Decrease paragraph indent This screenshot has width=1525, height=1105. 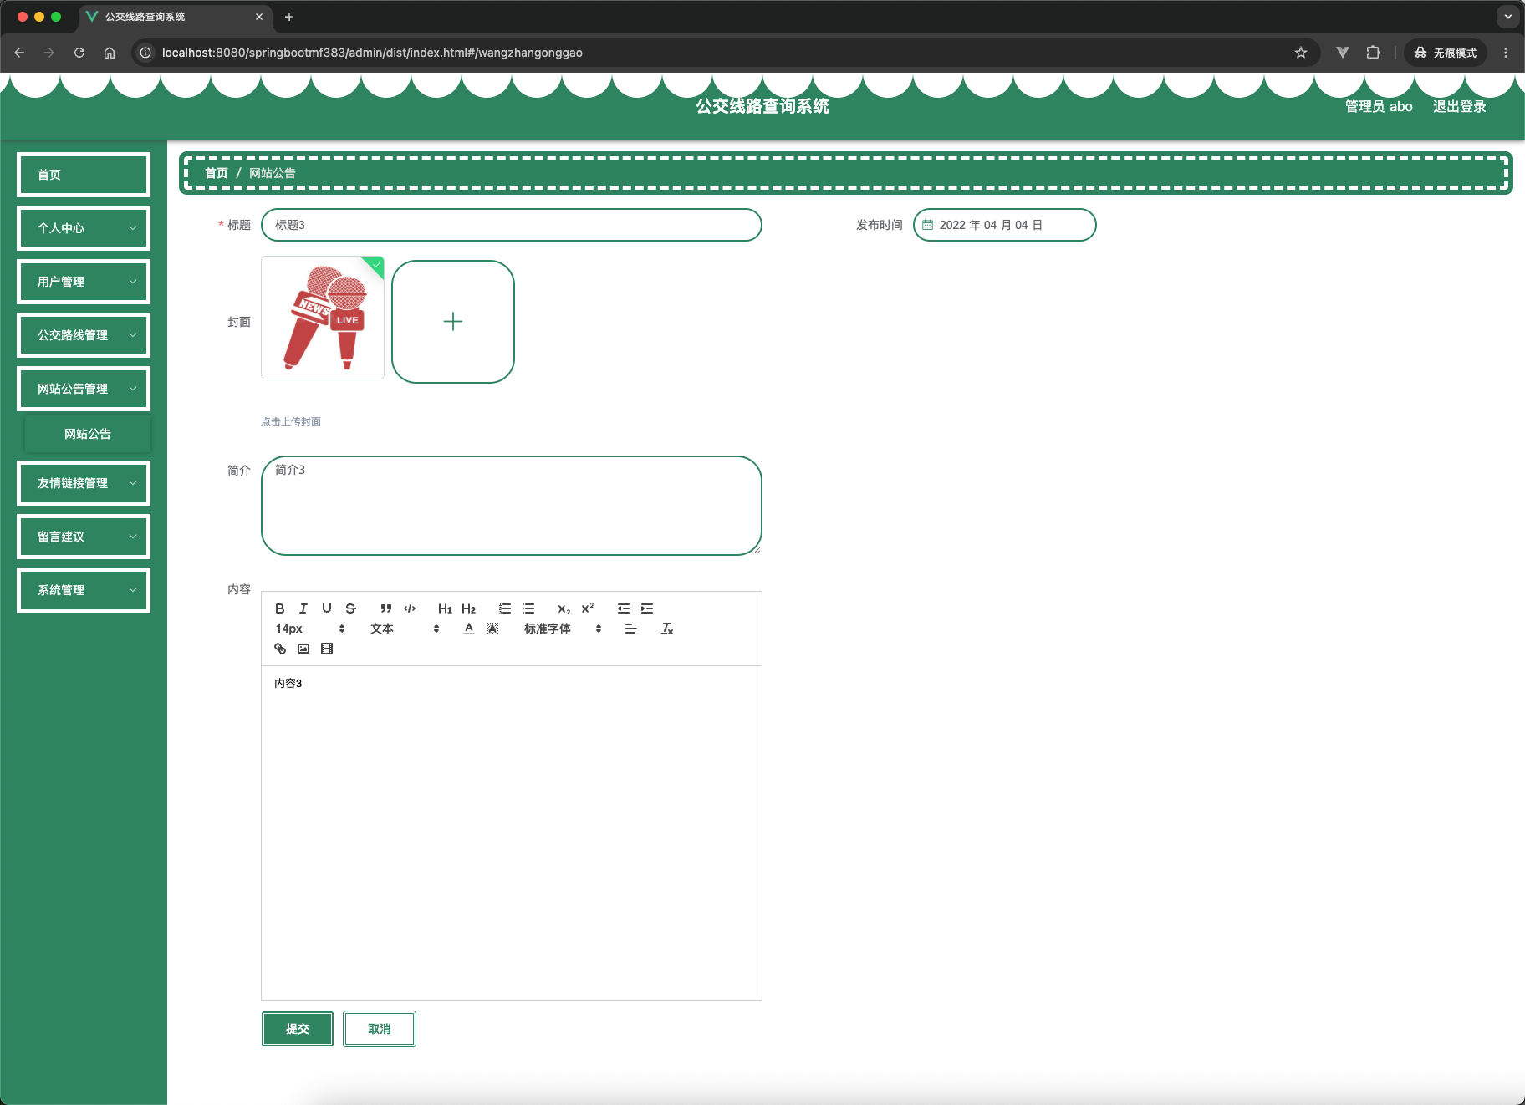(x=624, y=609)
